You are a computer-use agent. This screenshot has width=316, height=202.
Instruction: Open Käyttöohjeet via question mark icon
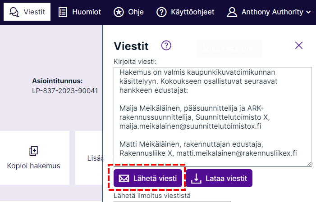coord(161,12)
